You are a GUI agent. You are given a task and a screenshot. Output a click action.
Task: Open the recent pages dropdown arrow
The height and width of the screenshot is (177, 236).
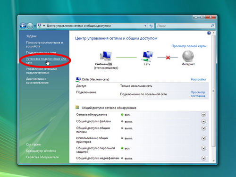[x=35, y=26]
